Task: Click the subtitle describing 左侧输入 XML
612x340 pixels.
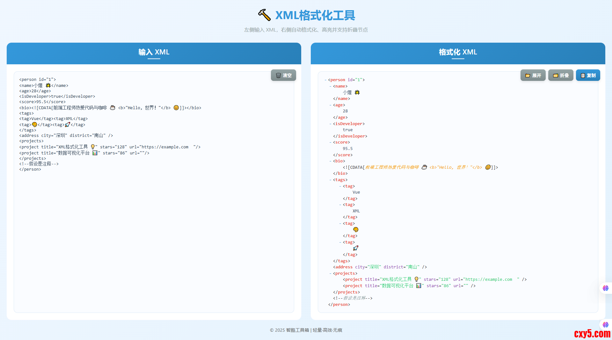Action: [306, 30]
